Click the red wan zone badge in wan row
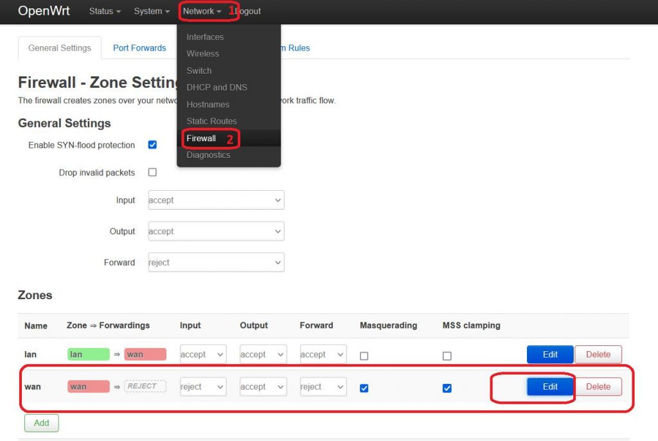The width and height of the screenshot is (658, 441). pyautogui.click(x=89, y=386)
